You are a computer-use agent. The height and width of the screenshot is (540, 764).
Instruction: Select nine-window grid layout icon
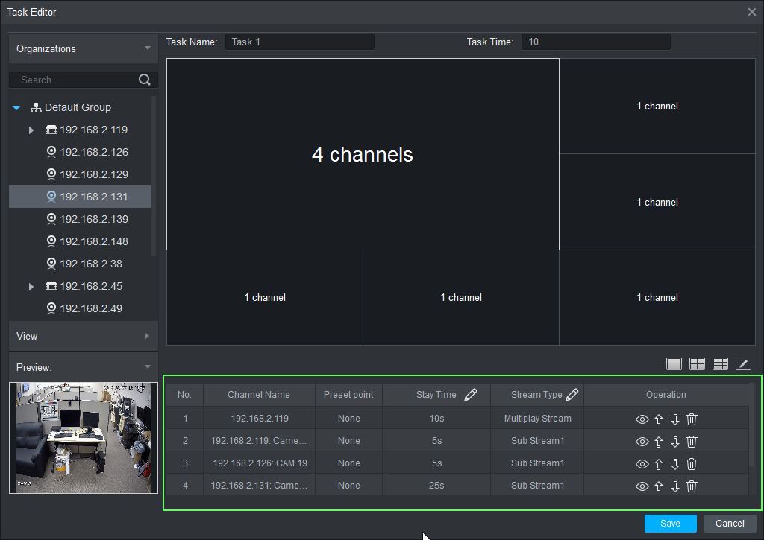(x=720, y=363)
